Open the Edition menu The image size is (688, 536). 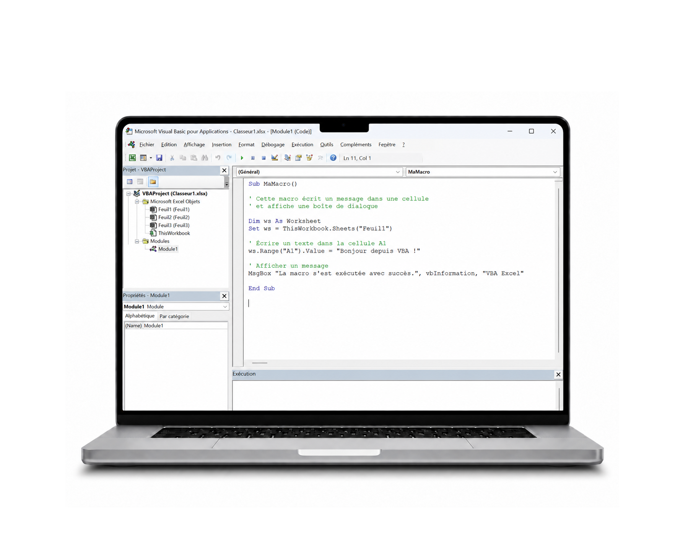(x=169, y=145)
